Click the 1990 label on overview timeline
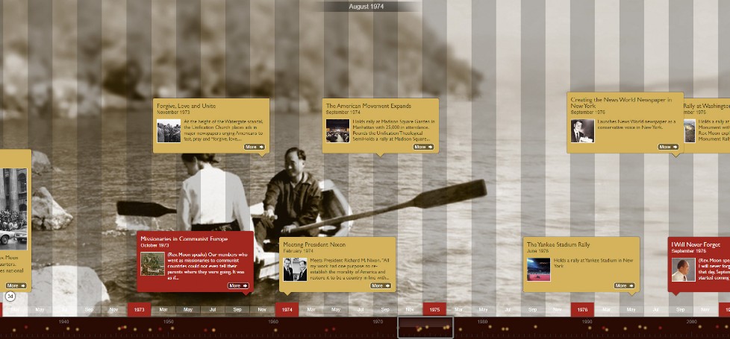 point(587,322)
